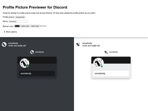Click the member-list somebody name in light panel
The width and height of the screenshot is (148, 111).
(x=113, y=52)
